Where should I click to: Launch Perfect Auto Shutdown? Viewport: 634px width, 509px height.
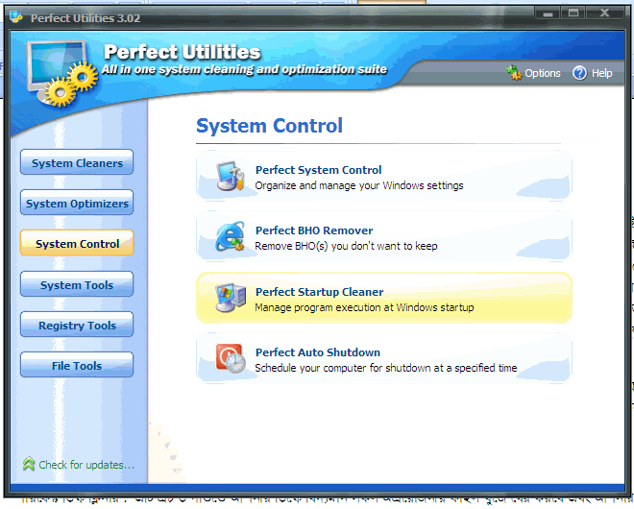click(384, 359)
